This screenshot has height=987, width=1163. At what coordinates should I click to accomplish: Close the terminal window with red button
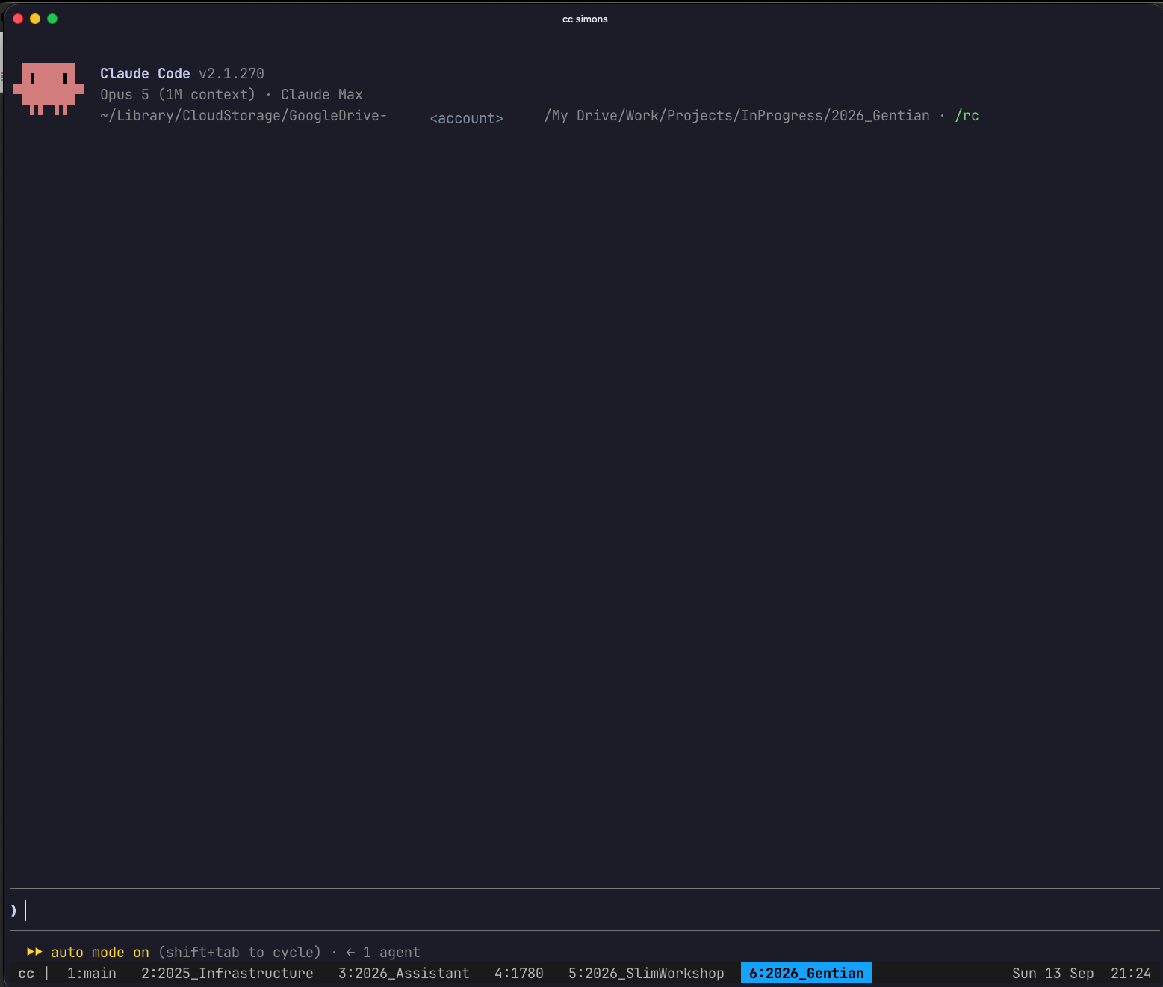pyautogui.click(x=18, y=19)
